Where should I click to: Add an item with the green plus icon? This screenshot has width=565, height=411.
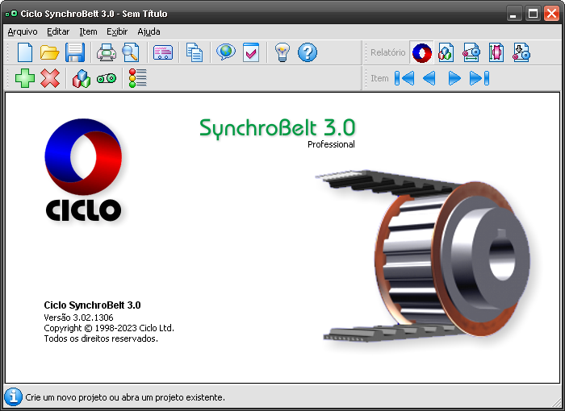pyautogui.click(x=25, y=78)
